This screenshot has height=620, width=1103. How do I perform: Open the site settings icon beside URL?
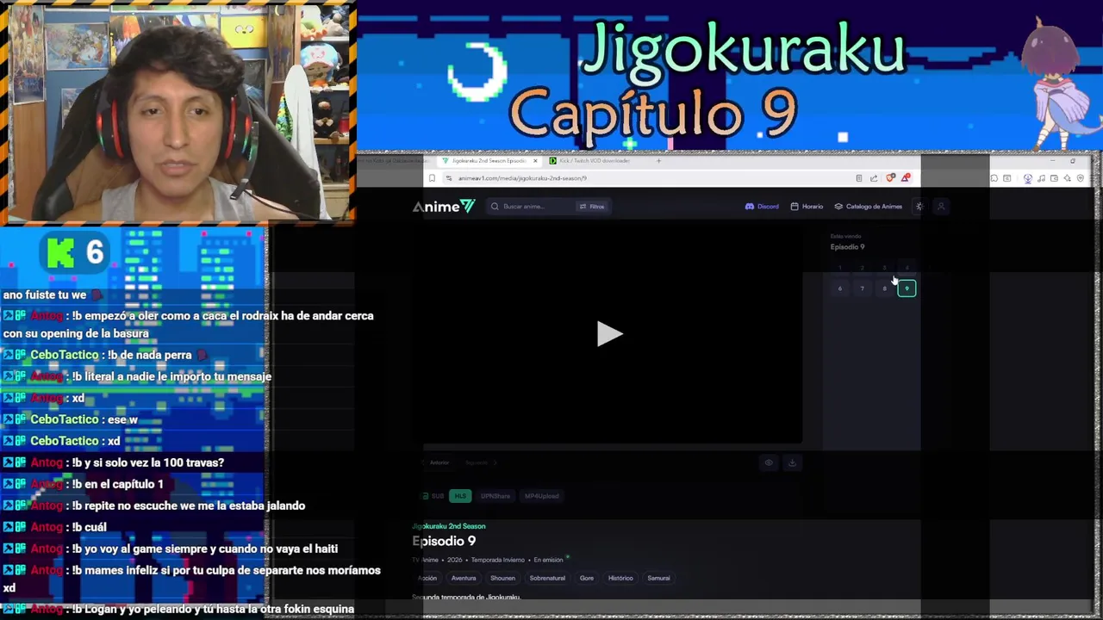[448, 178]
